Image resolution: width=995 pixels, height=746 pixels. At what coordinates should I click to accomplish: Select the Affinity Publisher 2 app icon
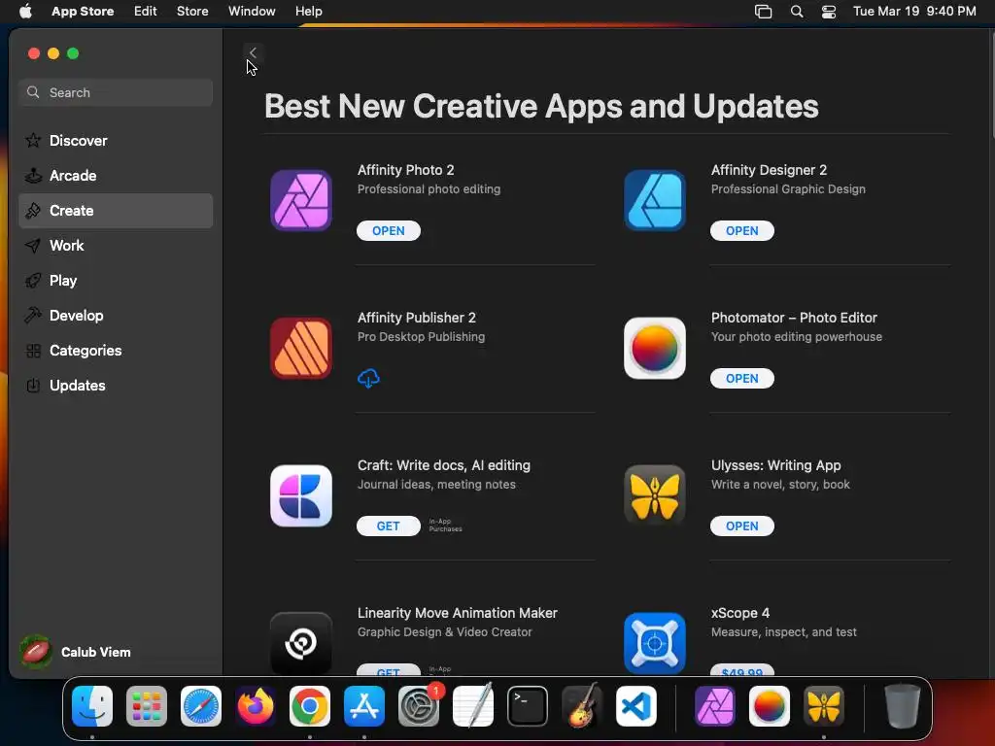301,349
